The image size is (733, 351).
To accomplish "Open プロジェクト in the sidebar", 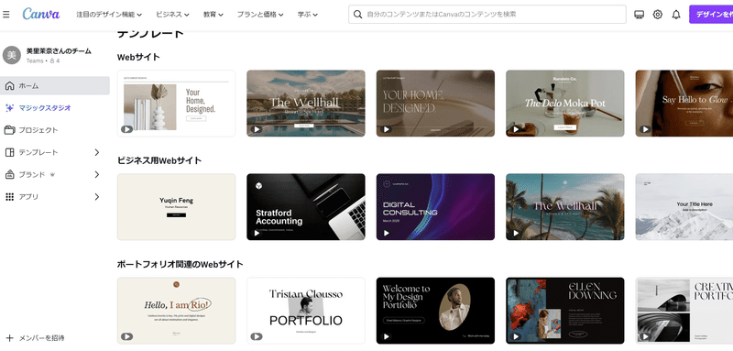I will [55, 130].
